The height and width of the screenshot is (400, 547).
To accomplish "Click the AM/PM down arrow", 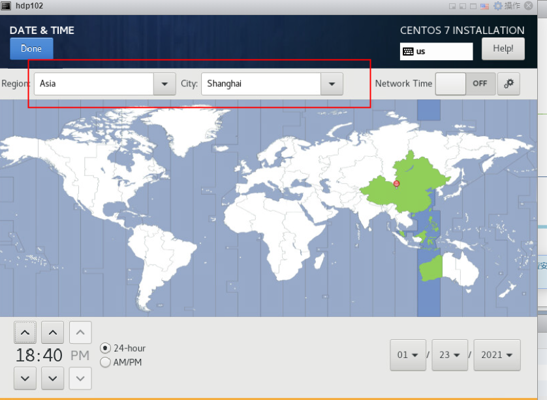I will 80,378.
